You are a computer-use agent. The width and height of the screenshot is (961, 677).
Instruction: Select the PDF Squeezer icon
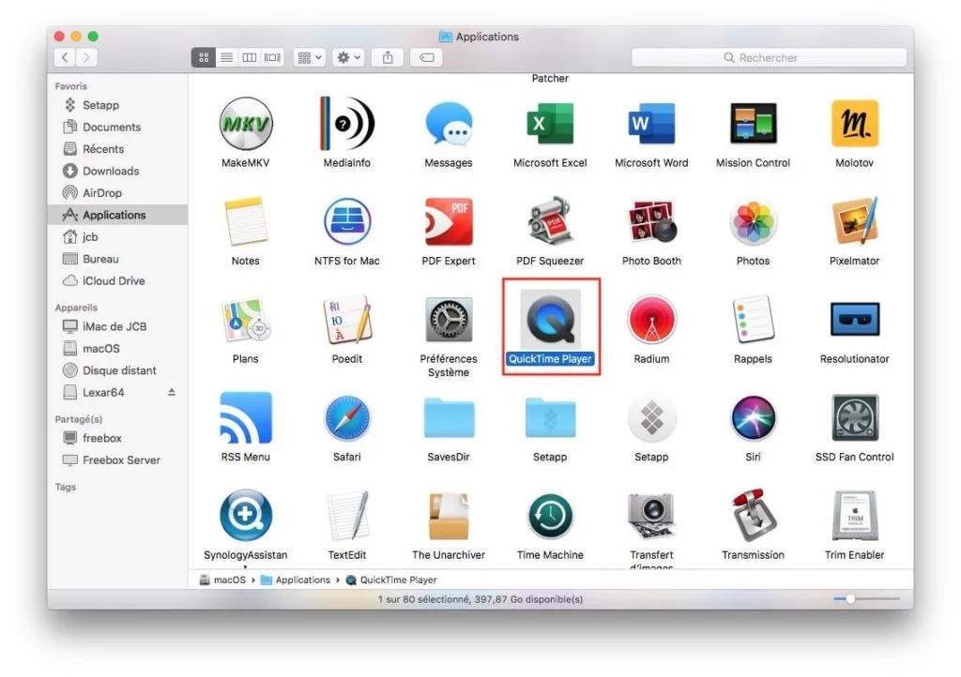550,221
